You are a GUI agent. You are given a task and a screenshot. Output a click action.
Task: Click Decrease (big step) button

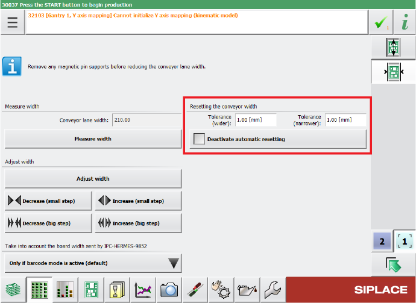click(48, 223)
